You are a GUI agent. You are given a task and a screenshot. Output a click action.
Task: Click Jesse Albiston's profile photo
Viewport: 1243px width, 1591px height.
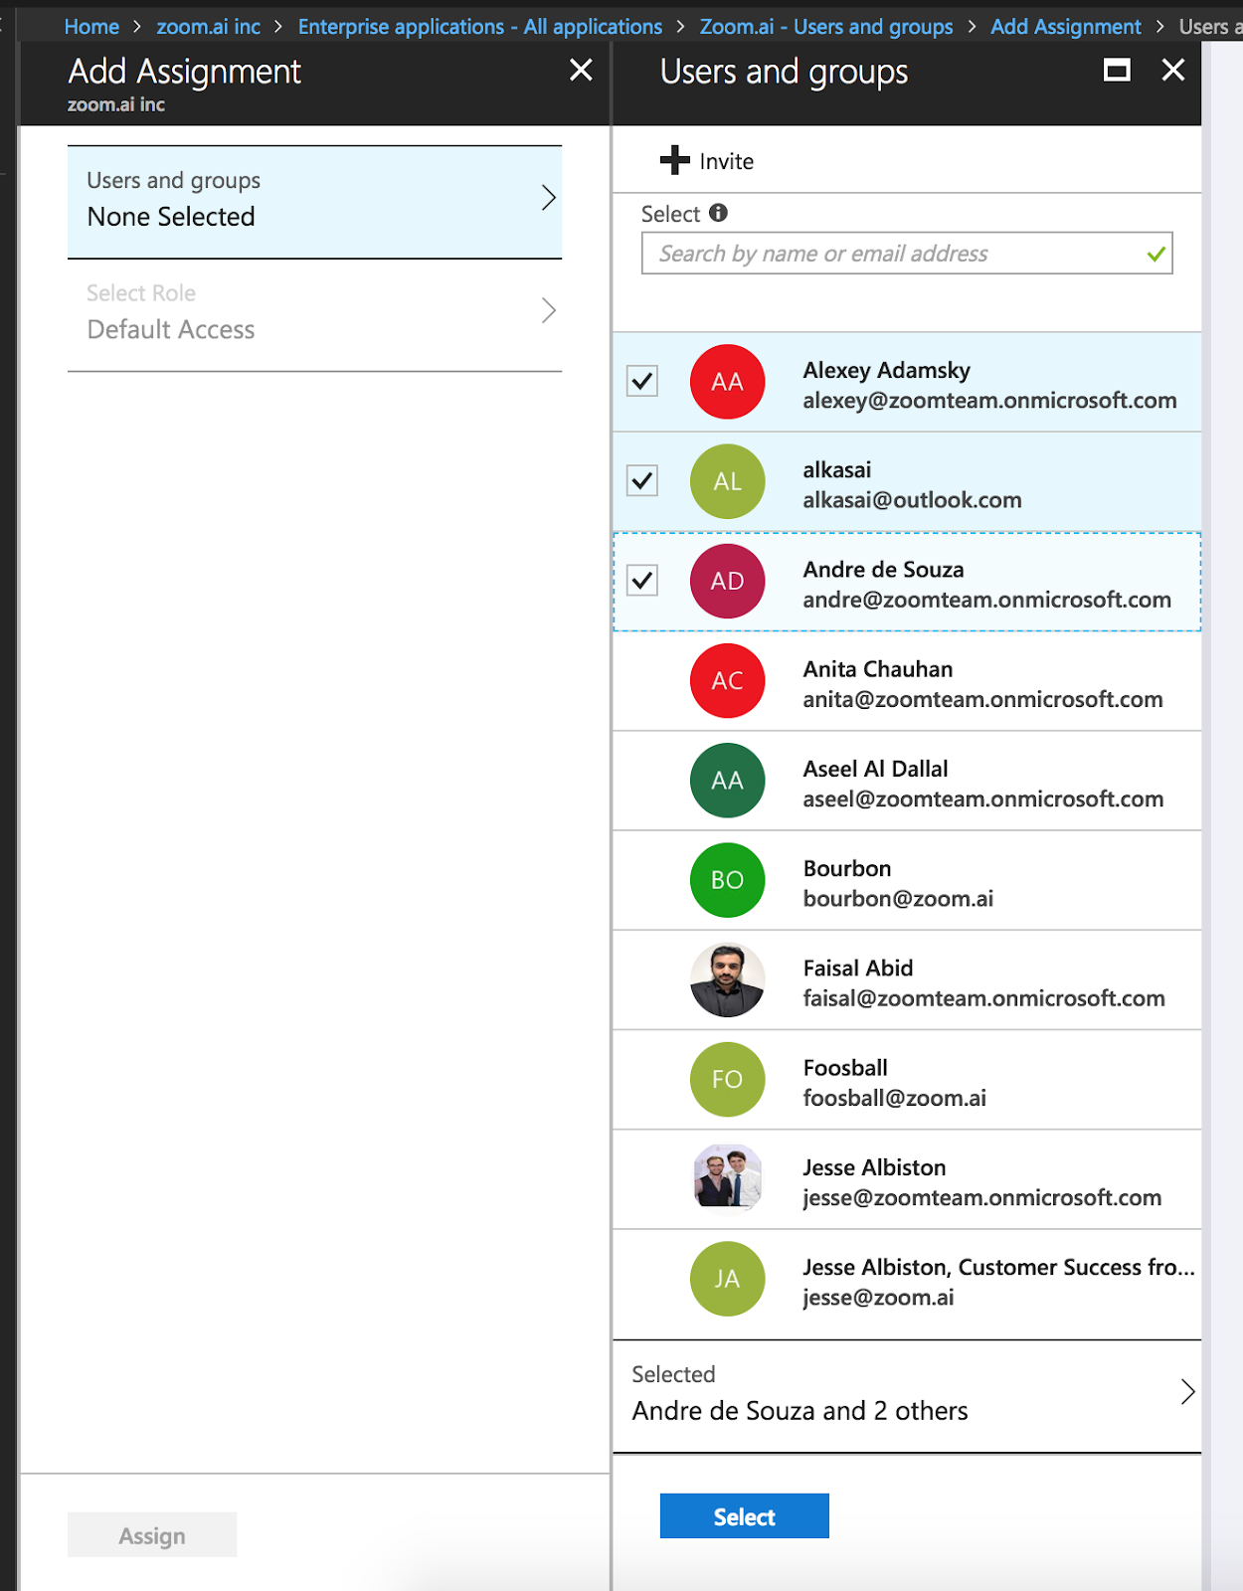click(728, 1179)
